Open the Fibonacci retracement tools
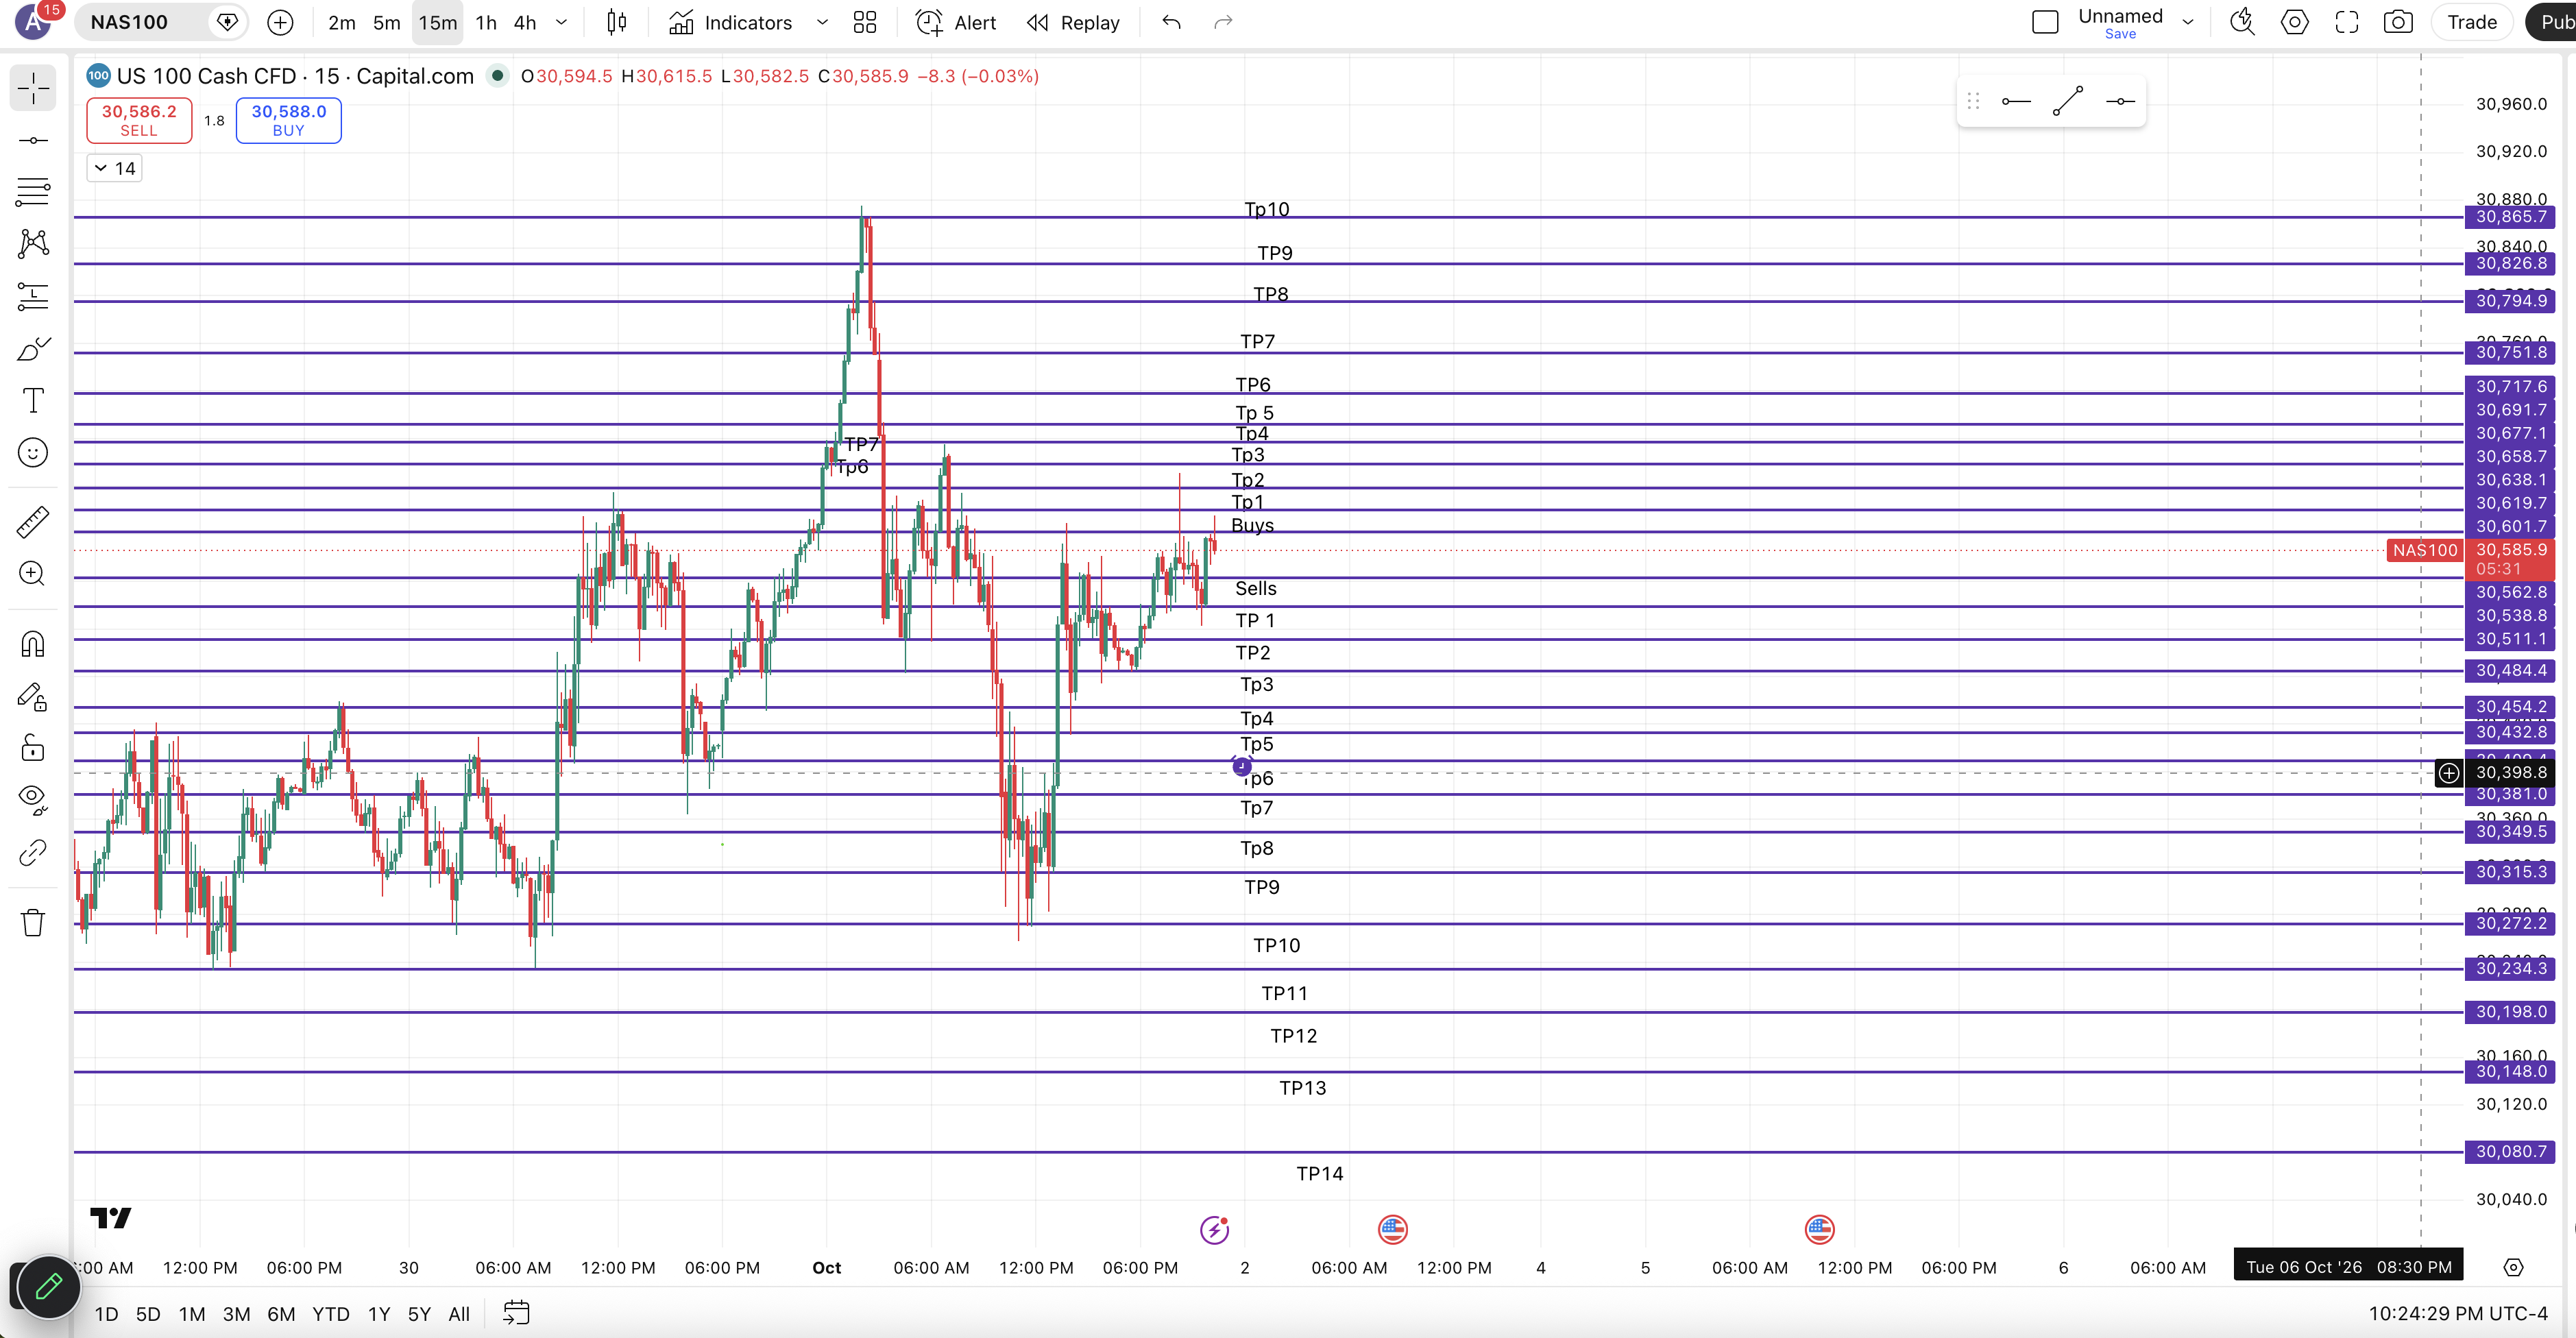 pyautogui.click(x=33, y=192)
